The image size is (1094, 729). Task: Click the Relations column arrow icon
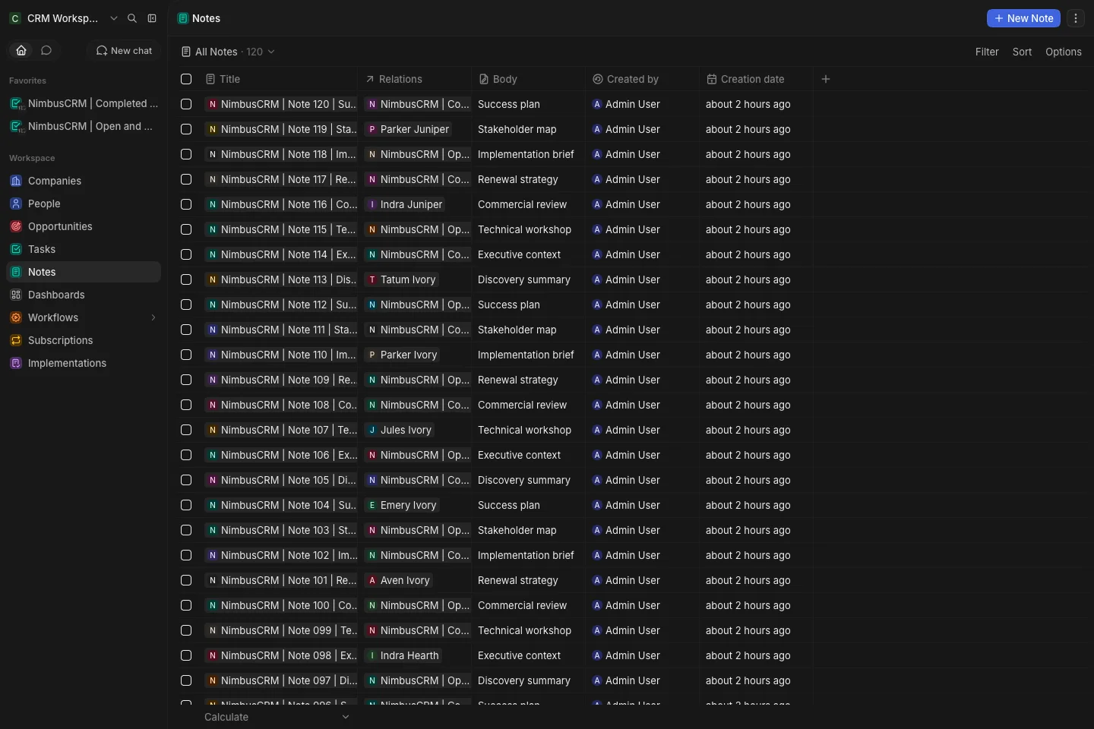tap(370, 79)
